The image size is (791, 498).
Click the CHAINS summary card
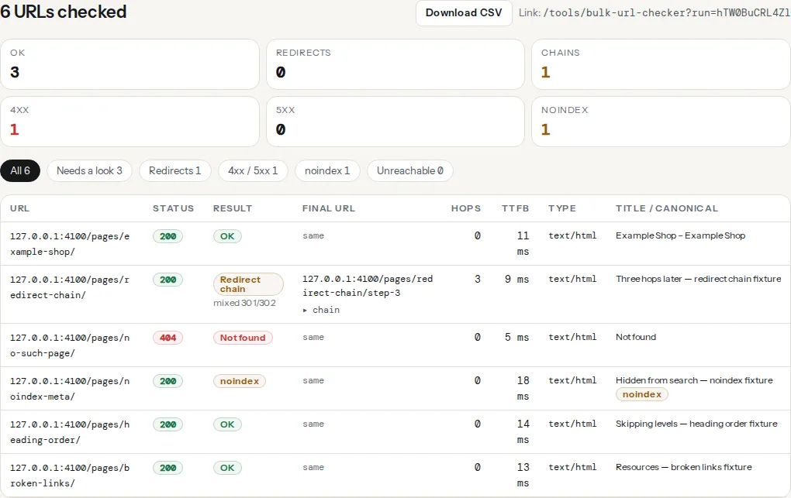click(x=661, y=64)
